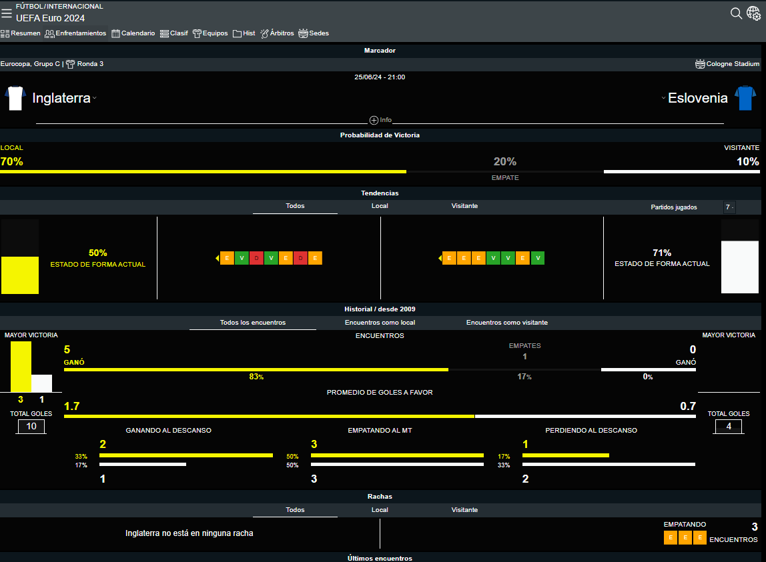Select Encuentros como visitante tab
The width and height of the screenshot is (766, 562).
pyautogui.click(x=506, y=323)
